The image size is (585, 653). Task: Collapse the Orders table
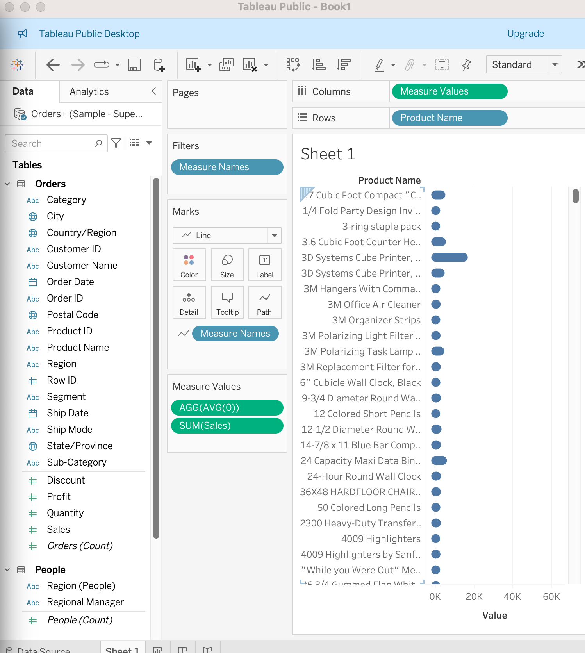coord(7,184)
